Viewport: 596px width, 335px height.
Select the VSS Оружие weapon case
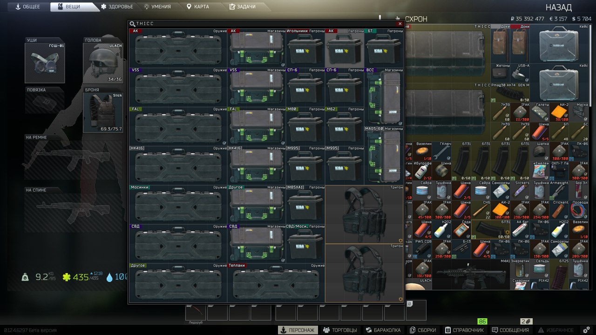click(178, 87)
